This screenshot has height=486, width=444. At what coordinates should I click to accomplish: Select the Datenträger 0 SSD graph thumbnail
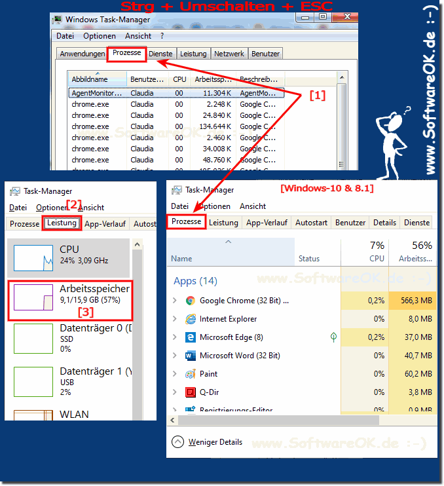(33, 339)
